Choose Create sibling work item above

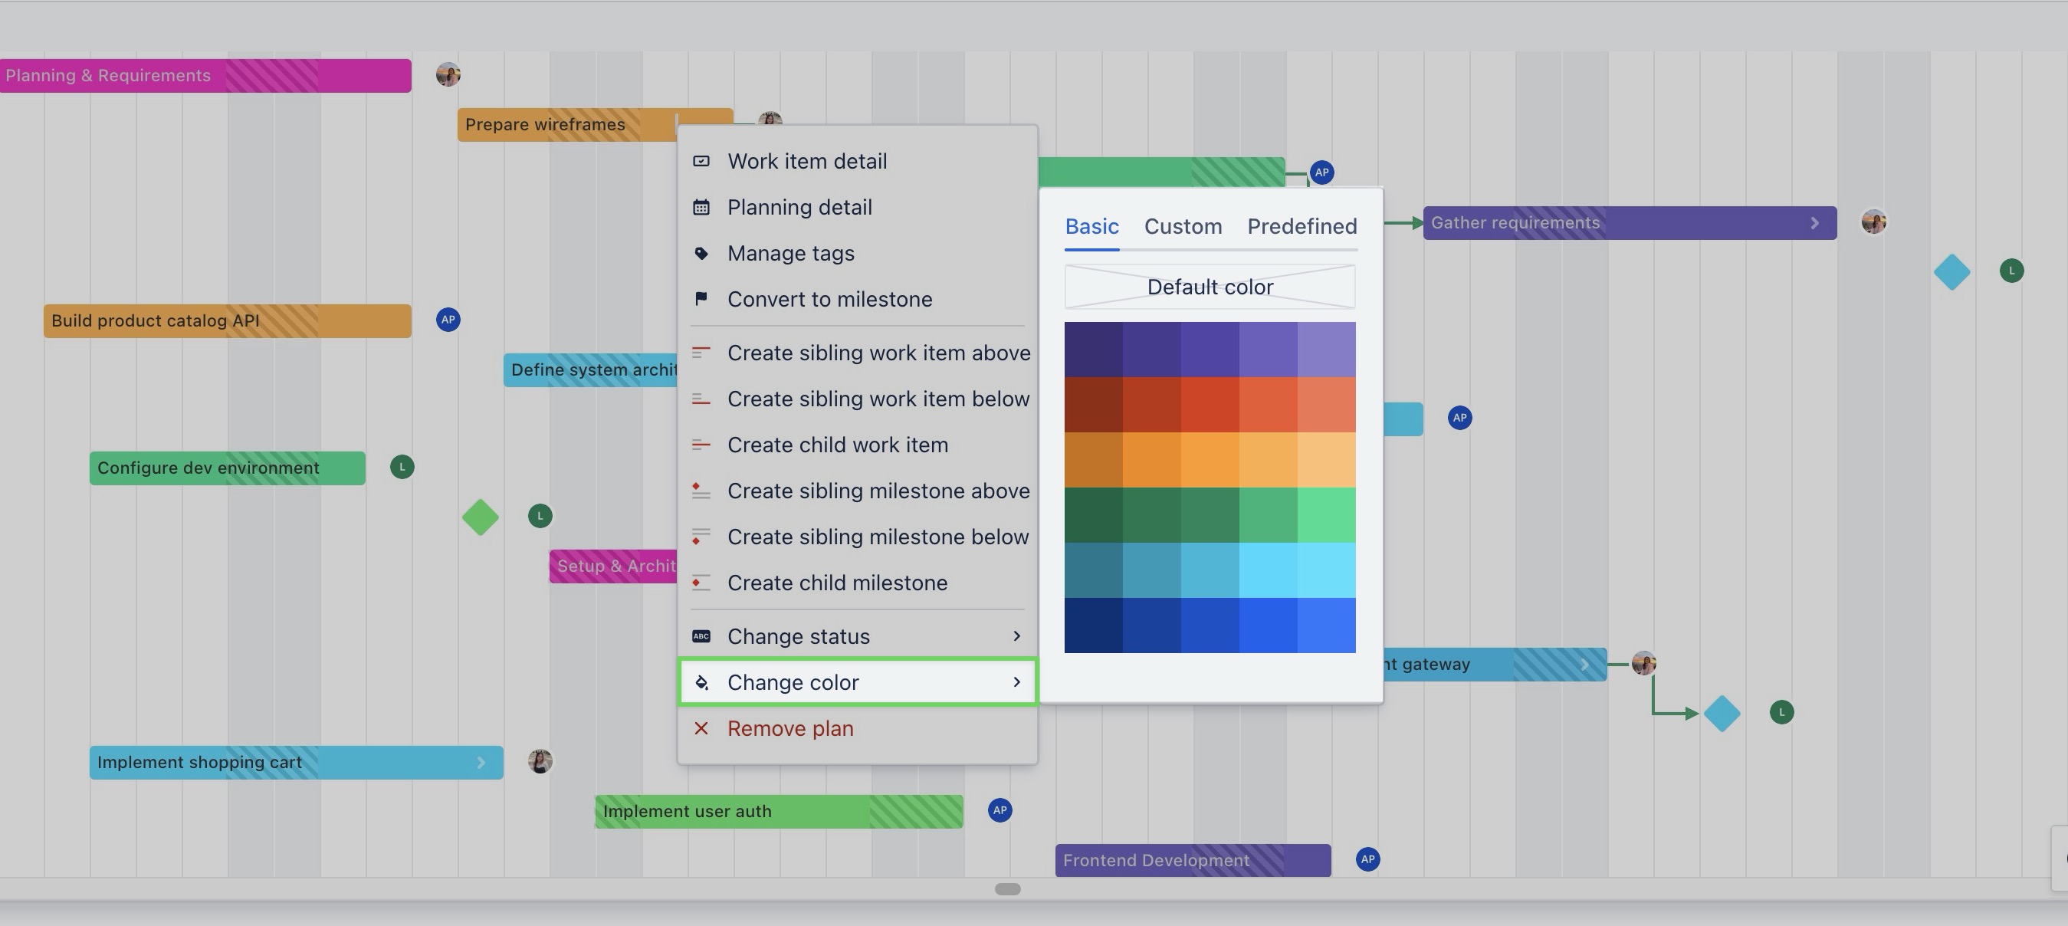coord(878,353)
